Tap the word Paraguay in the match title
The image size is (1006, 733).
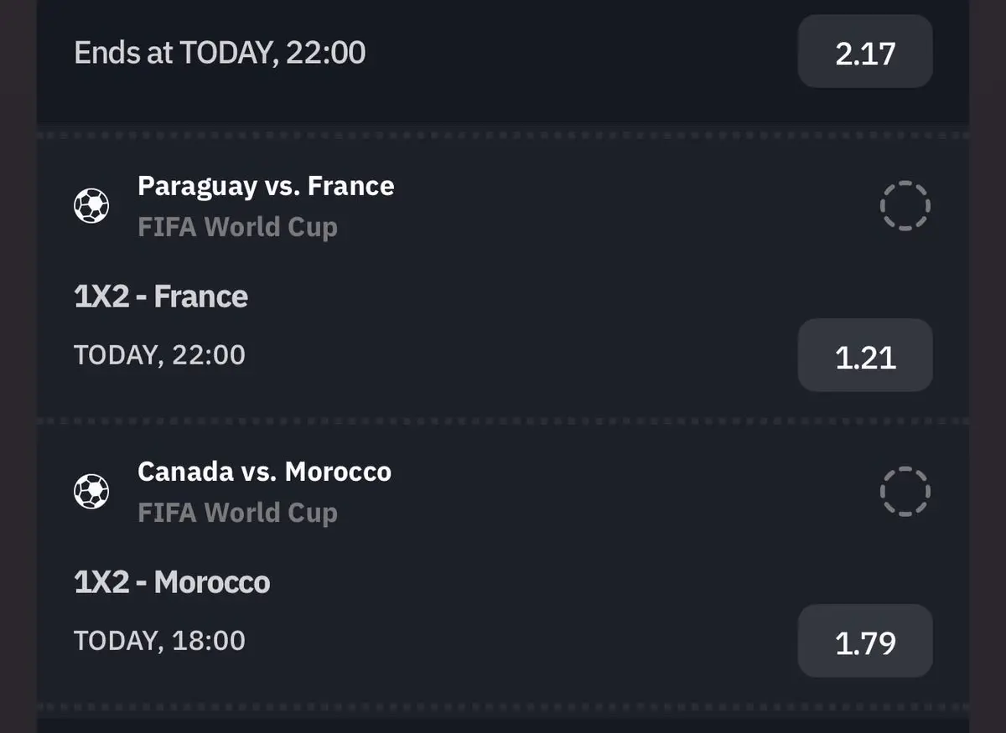pos(197,186)
